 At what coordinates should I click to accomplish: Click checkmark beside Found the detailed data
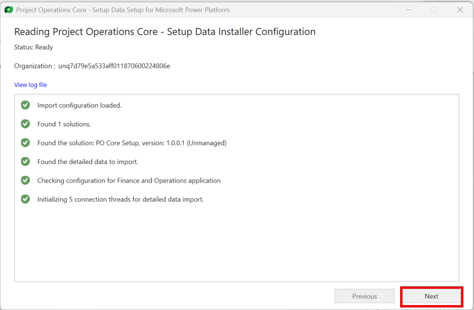tap(25, 162)
